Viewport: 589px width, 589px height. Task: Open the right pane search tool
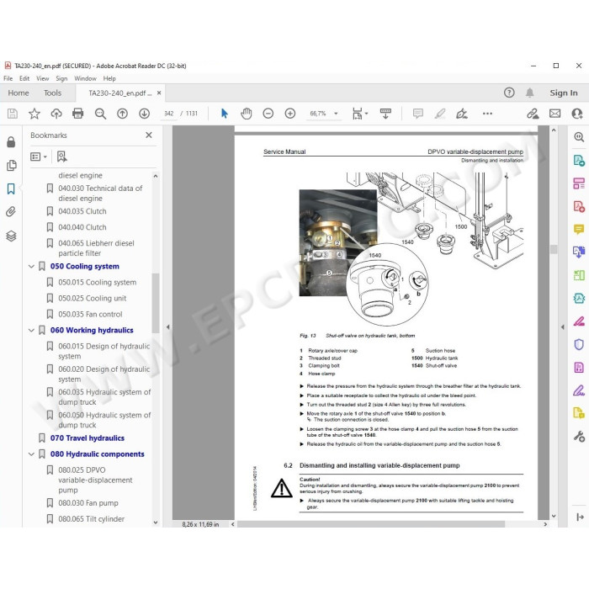pos(579,137)
